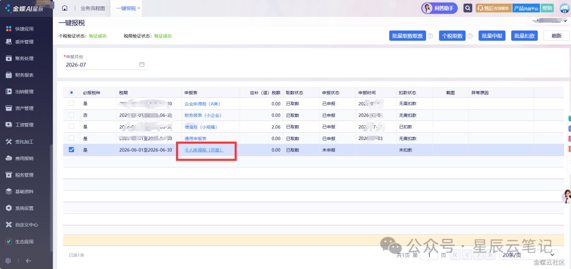This screenshot has width=571, height=269.
Task: Uncheck the 个人所得税（月报） row checkbox
Action: coord(71,150)
